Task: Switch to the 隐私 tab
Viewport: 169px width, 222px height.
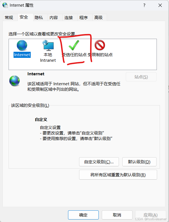Action: tap(39, 17)
